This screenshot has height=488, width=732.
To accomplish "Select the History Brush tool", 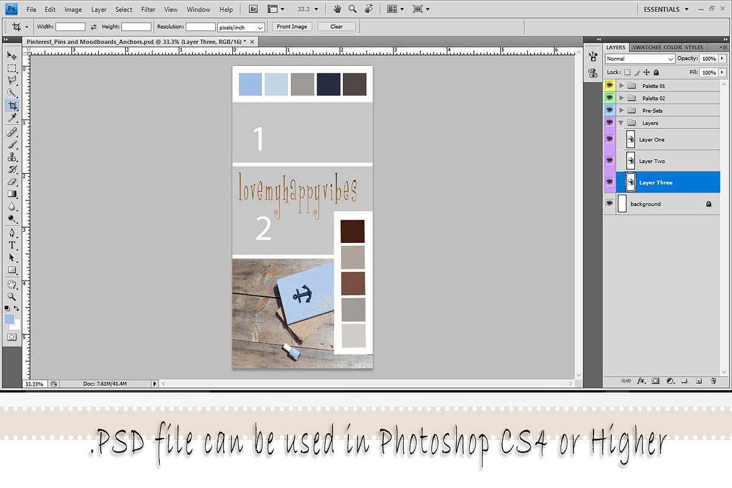I will [x=12, y=169].
